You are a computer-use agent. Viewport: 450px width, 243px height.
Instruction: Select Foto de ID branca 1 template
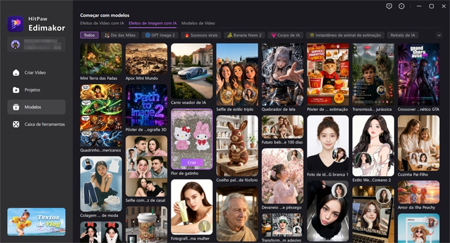328,143
